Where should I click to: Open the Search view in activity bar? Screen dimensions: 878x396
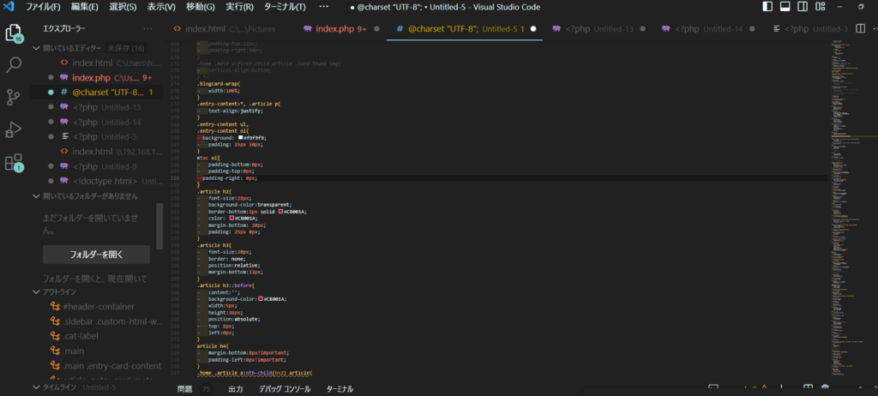coord(14,65)
